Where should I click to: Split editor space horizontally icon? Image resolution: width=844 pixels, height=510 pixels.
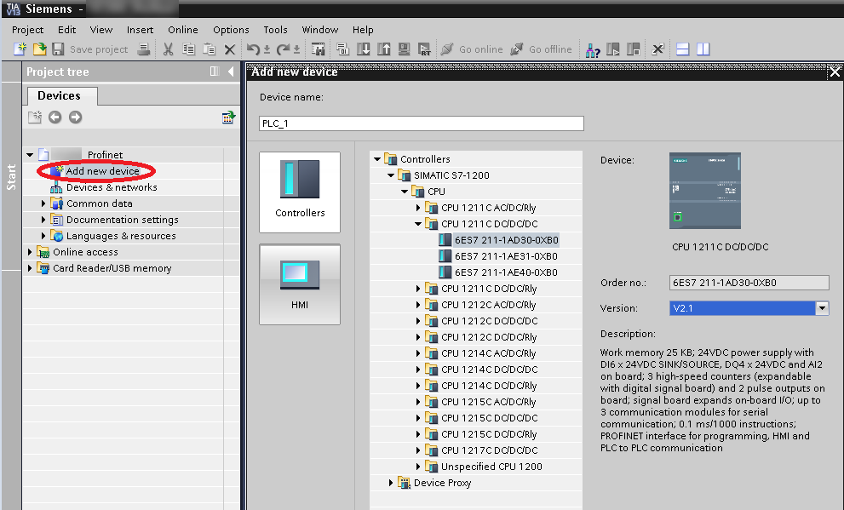click(682, 49)
